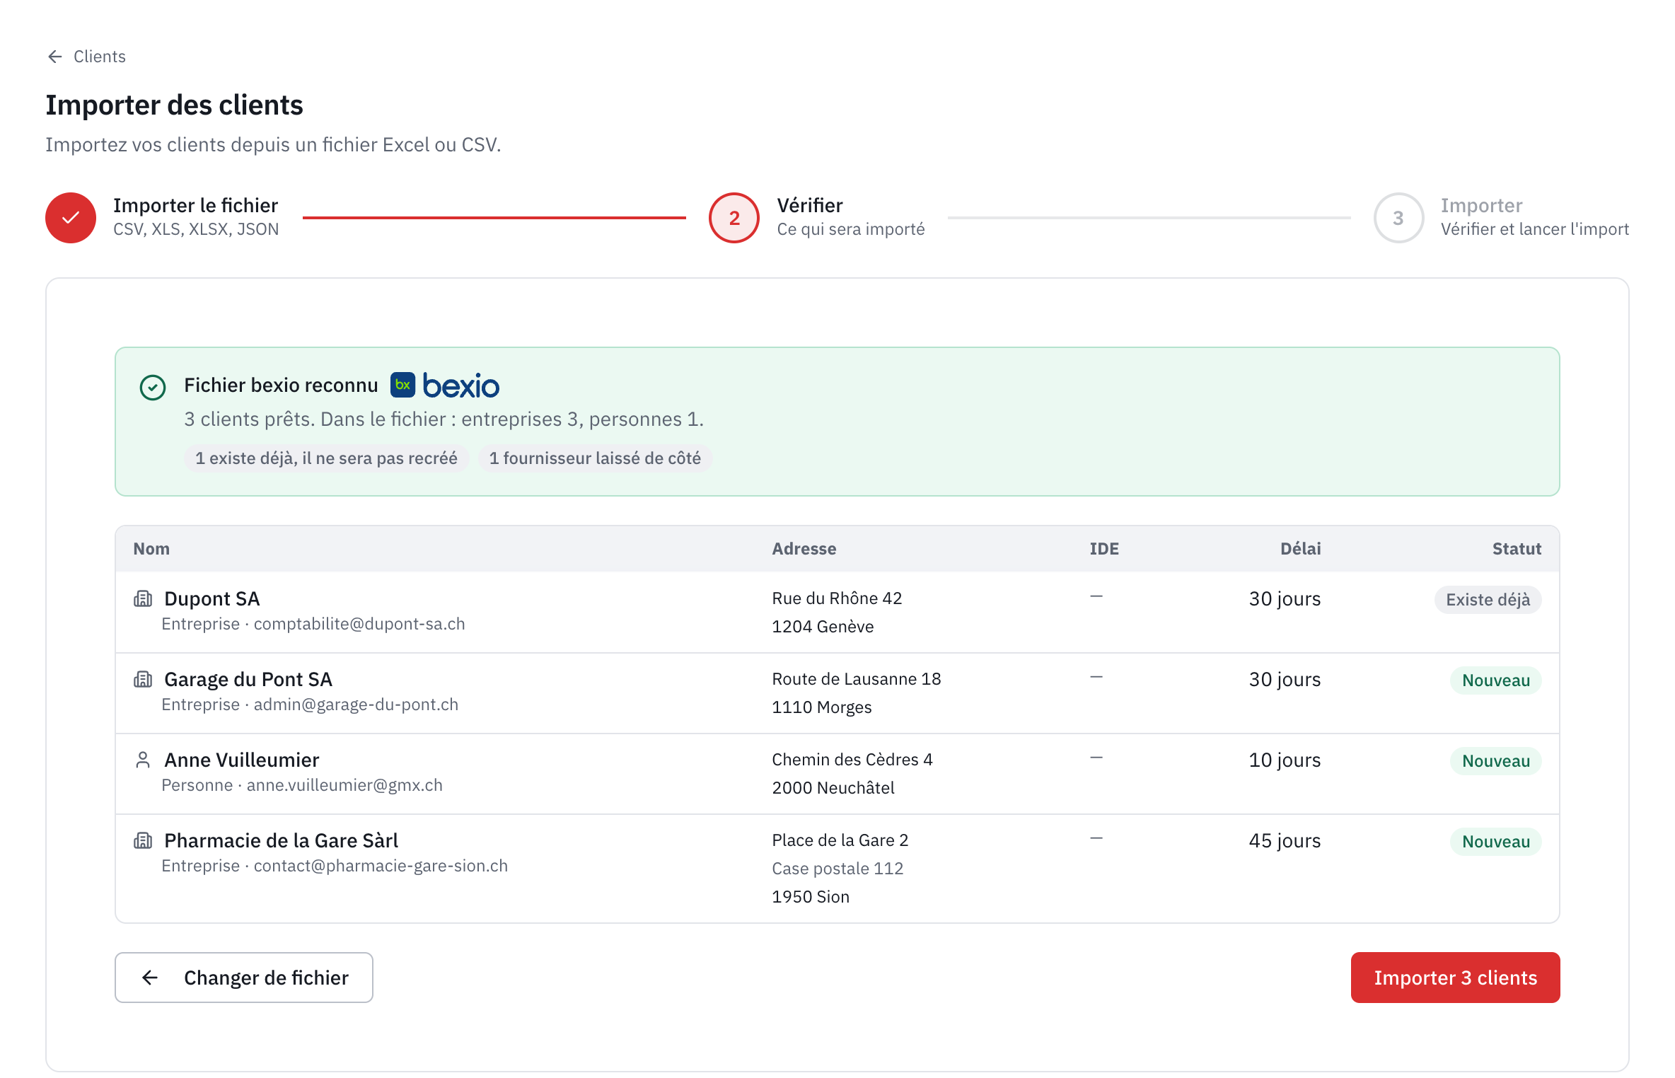1675x1078 pixels.
Task: Click 'Case postale 112' address line
Action: pos(838,869)
